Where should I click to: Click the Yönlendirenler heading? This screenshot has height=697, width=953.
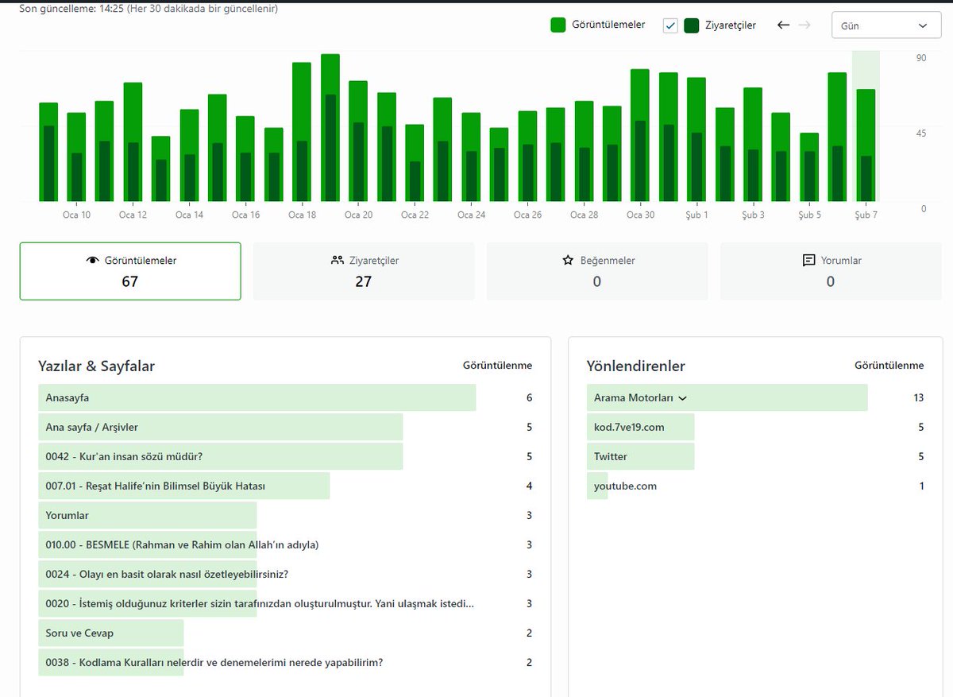coord(636,366)
